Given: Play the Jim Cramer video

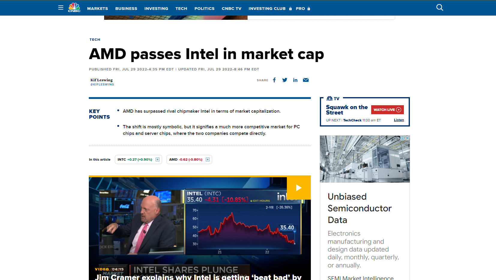Looking at the screenshot, I should coord(299,188).
